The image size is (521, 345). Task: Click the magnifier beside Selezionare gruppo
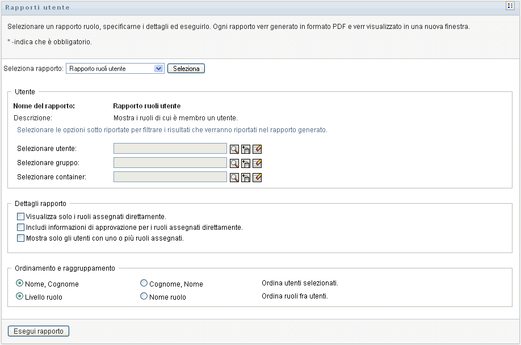point(234,163)
